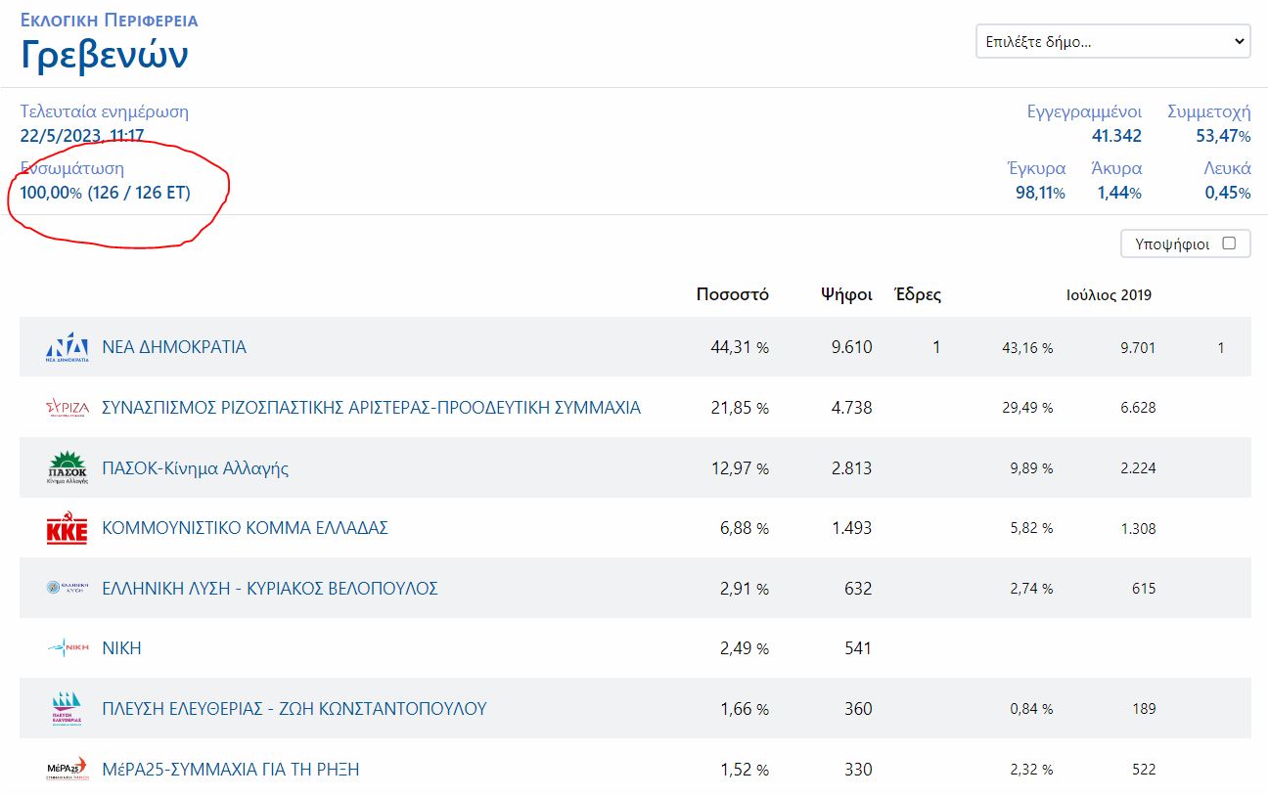Click the Ψήφοι column header
Screen dimensions: 1269x797
pos(846,294)
